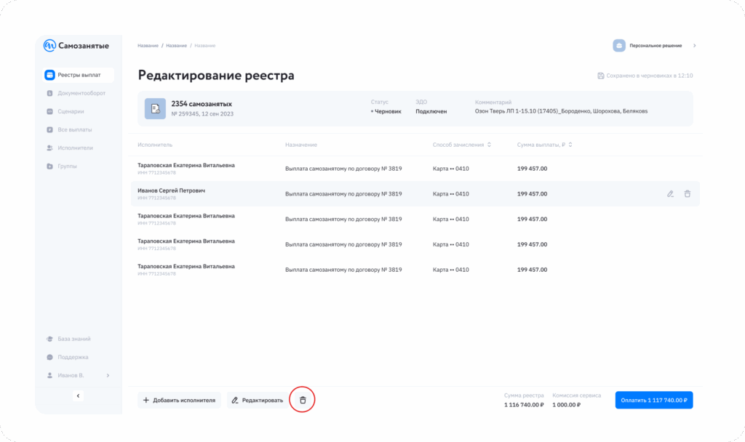Sort by Сумма выплаты column

click(571, 145)
